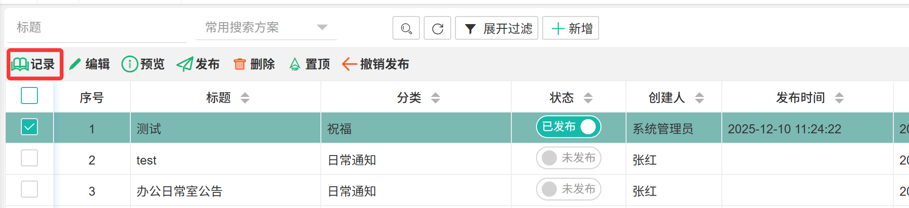This screenshot has width=909, height=208.
Task: Sort the table by 标题 column
Action: pos(245,98)
